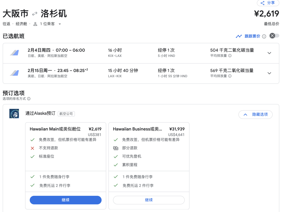Click the Alaska airline avatar thumbnail
282x212 pixels.
click(14, 114)
